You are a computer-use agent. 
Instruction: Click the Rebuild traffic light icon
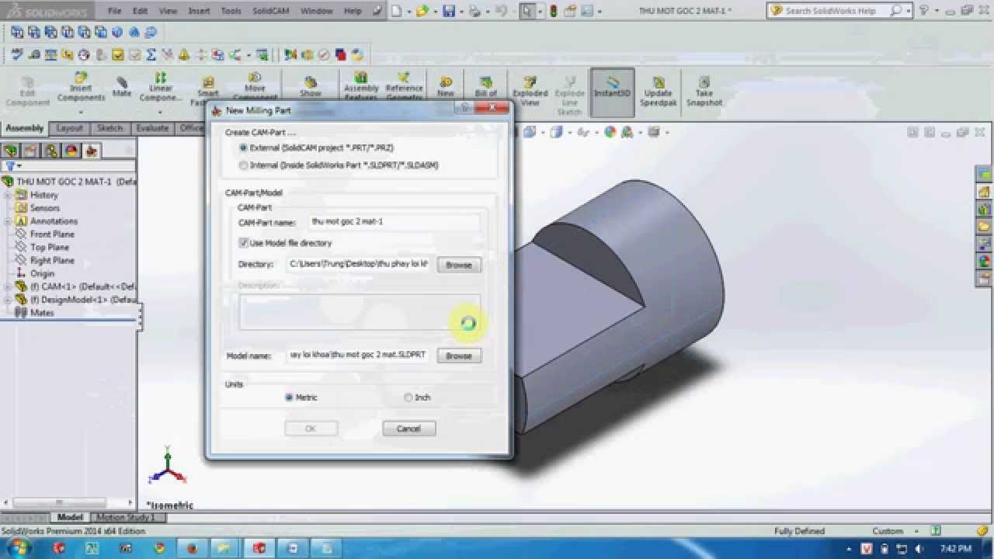(553, 11)
